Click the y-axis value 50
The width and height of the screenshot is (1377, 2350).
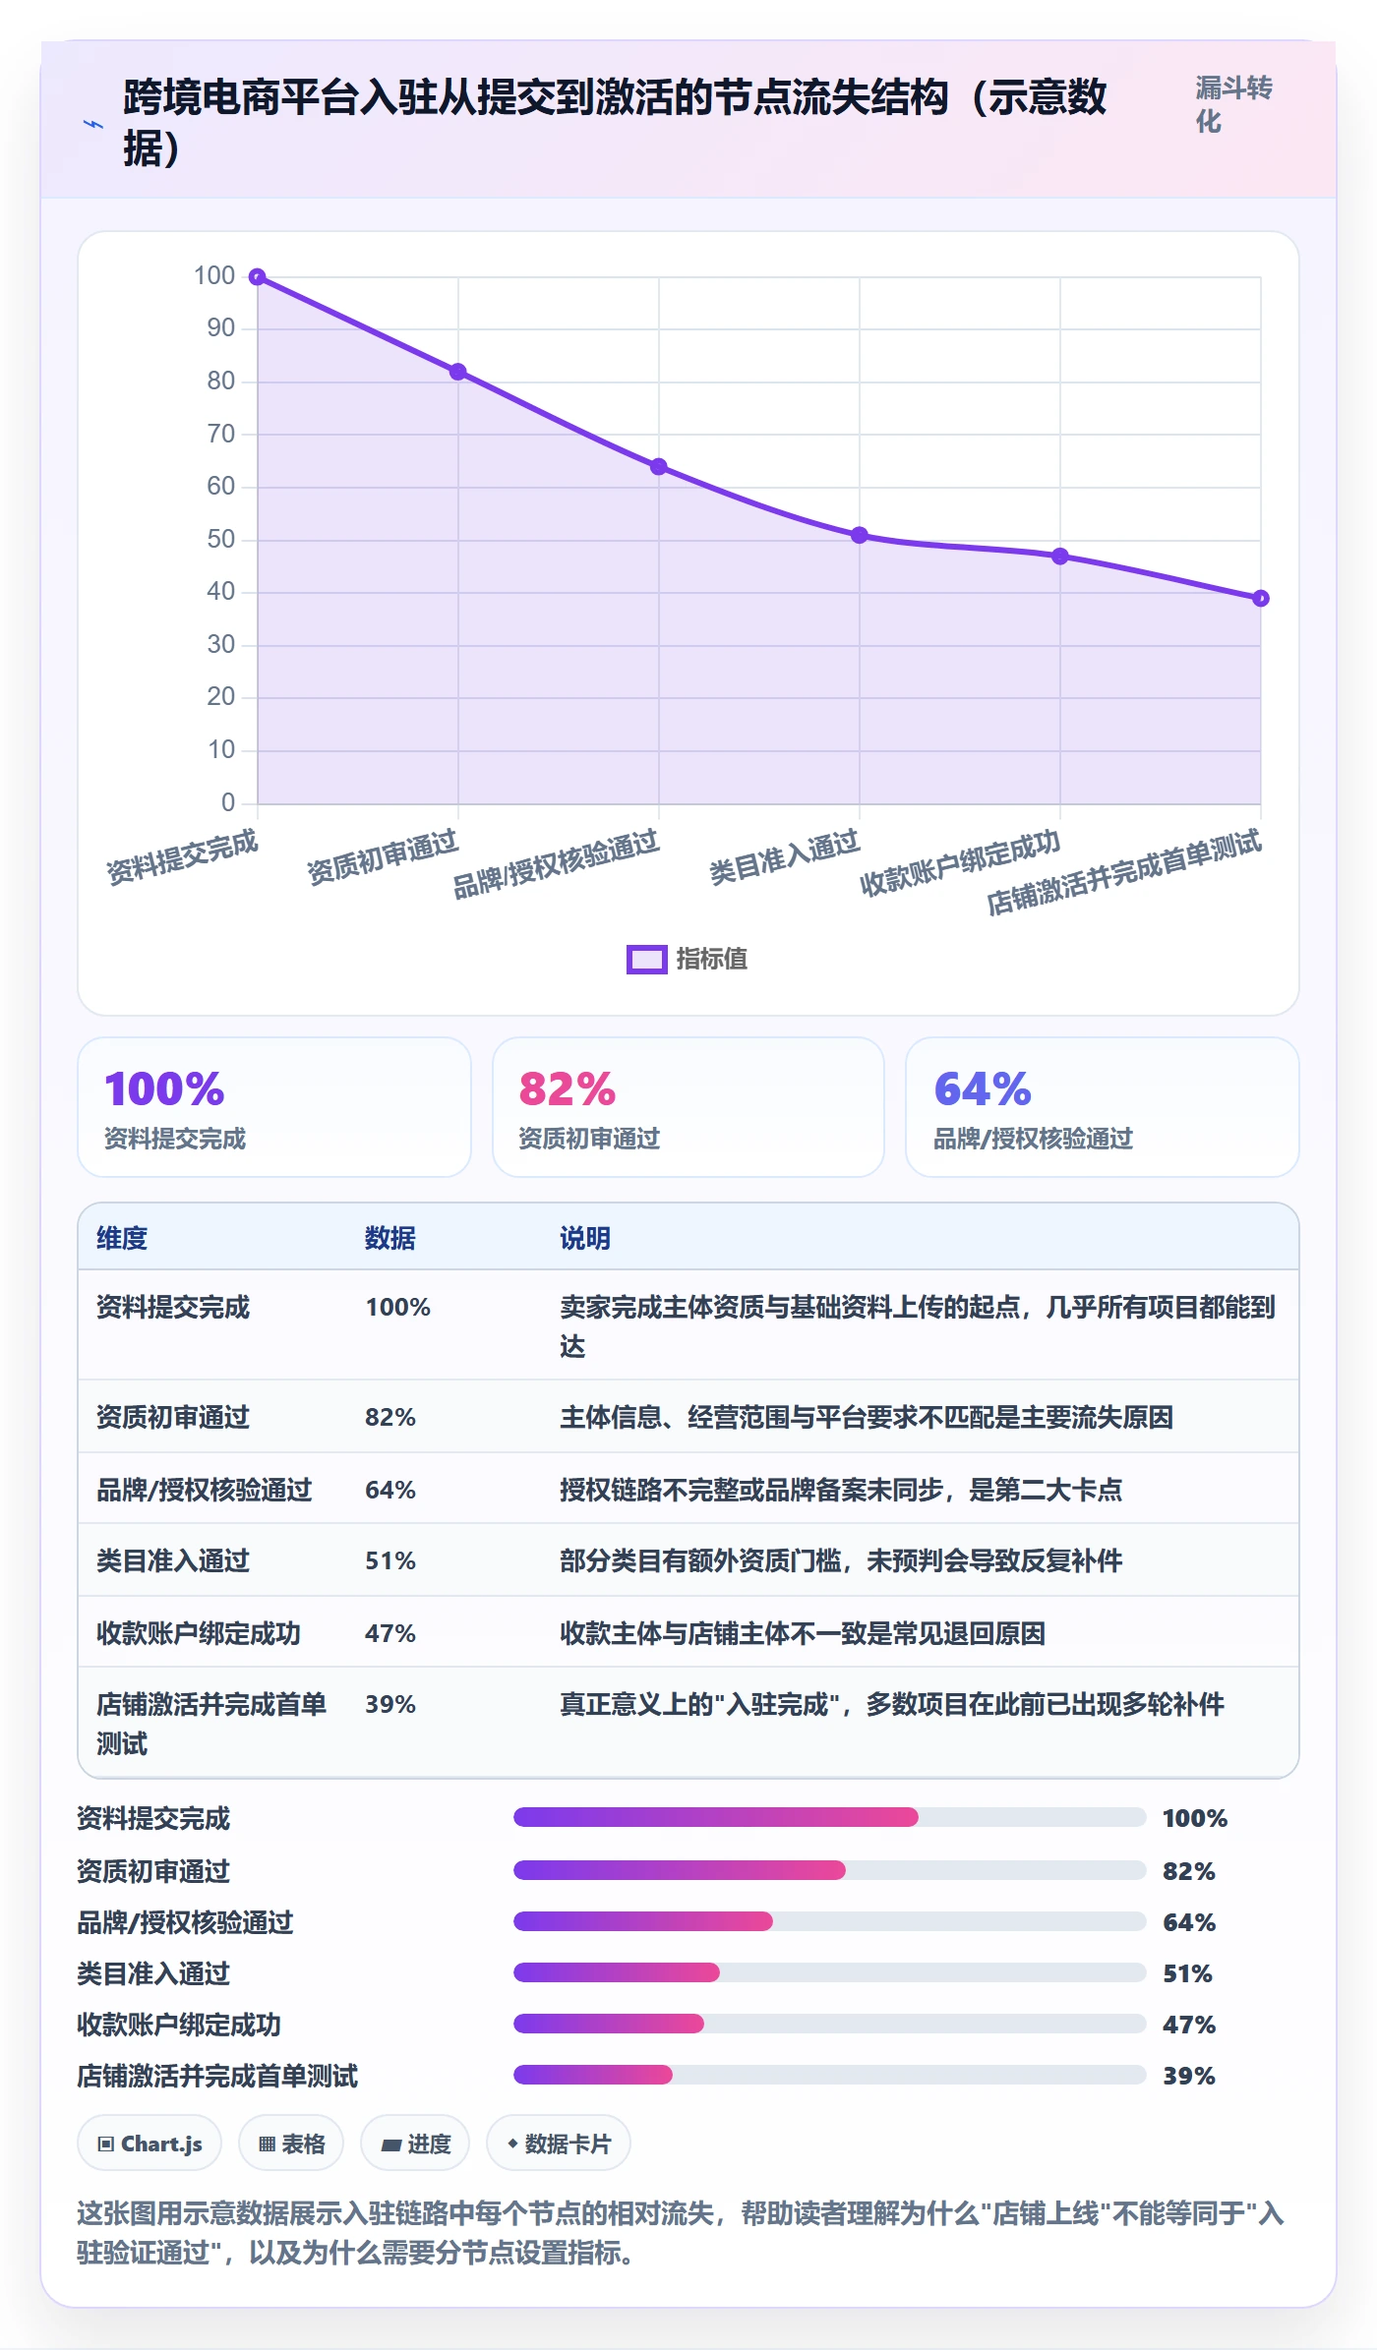221,539
